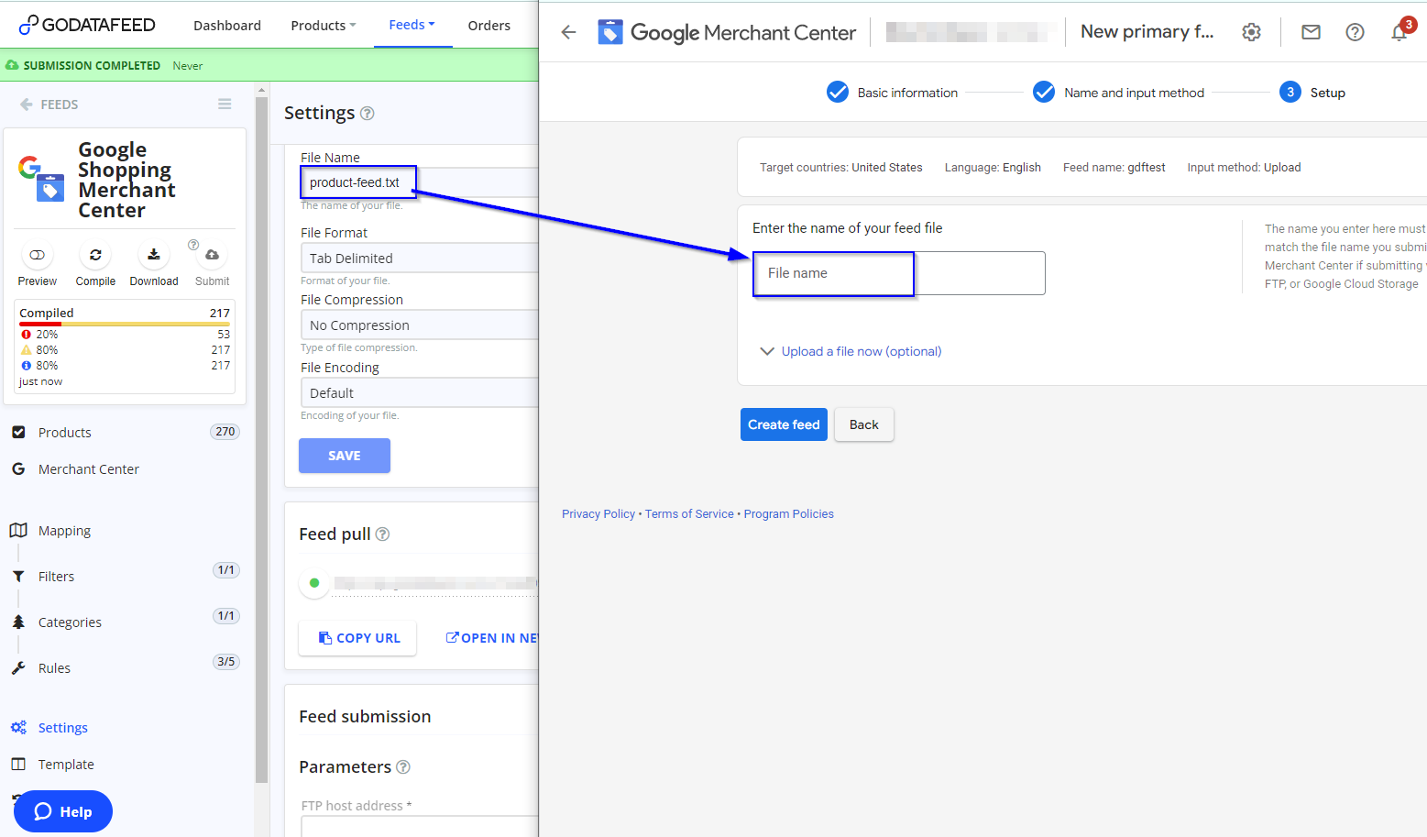
Task: Click the Feed pull help icon
Action: 383,534
